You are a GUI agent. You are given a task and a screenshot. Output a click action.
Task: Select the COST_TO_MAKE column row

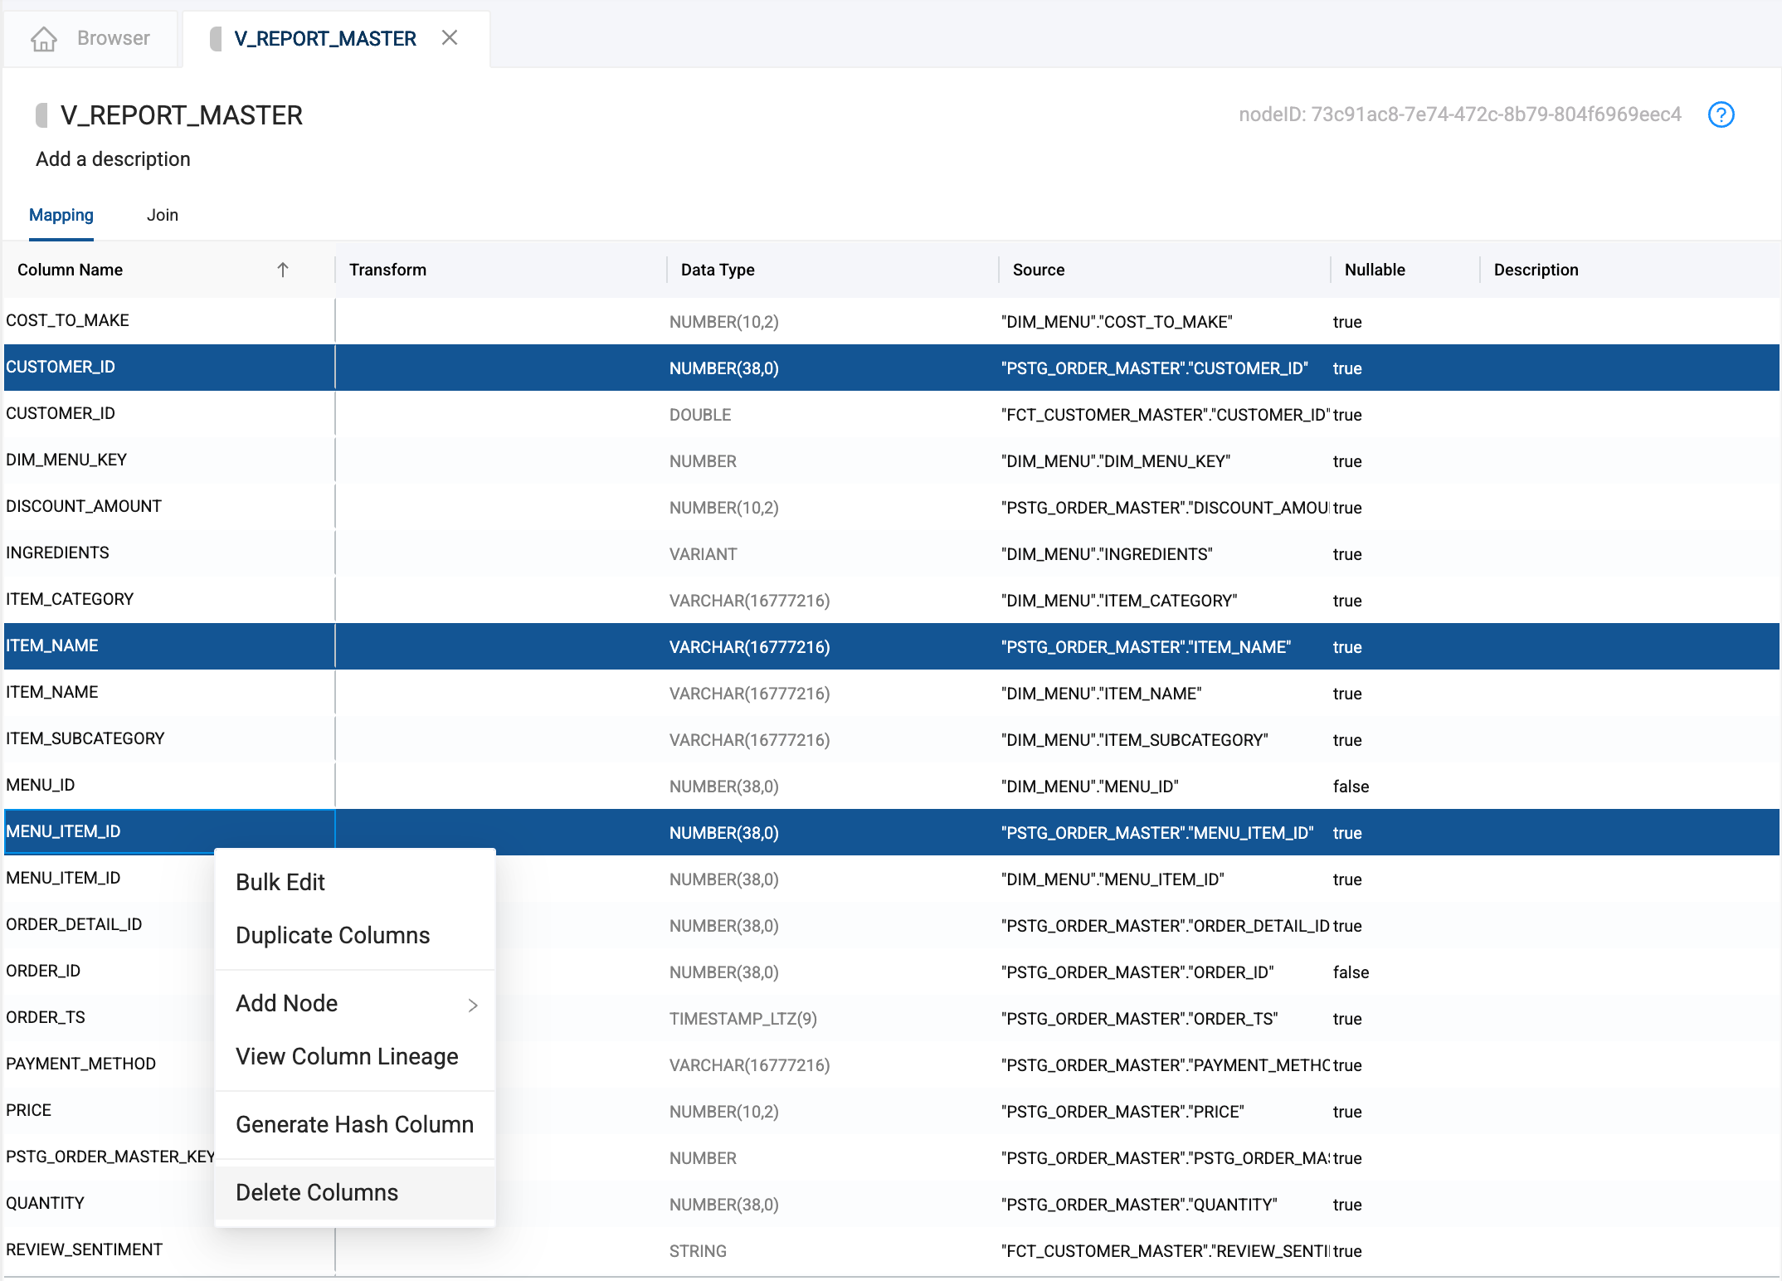click(x=67, y=321)
